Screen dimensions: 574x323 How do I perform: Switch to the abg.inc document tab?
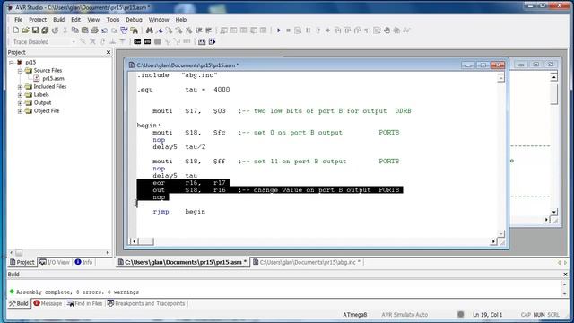coord(307,262)
